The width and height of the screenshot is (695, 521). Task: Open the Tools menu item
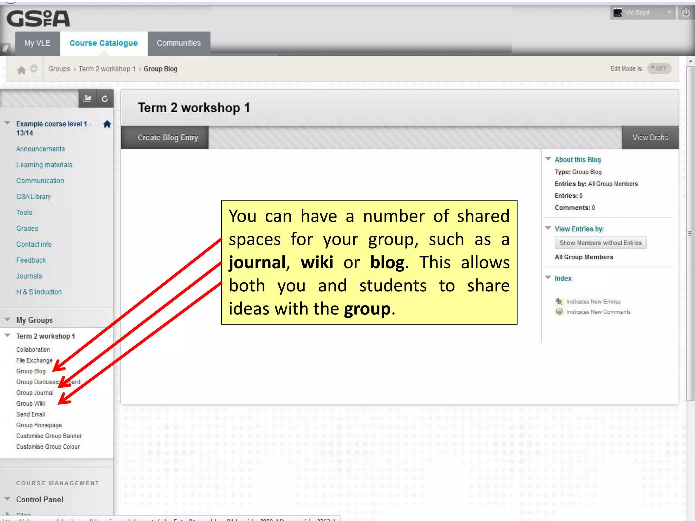click(x=24, y=213)
